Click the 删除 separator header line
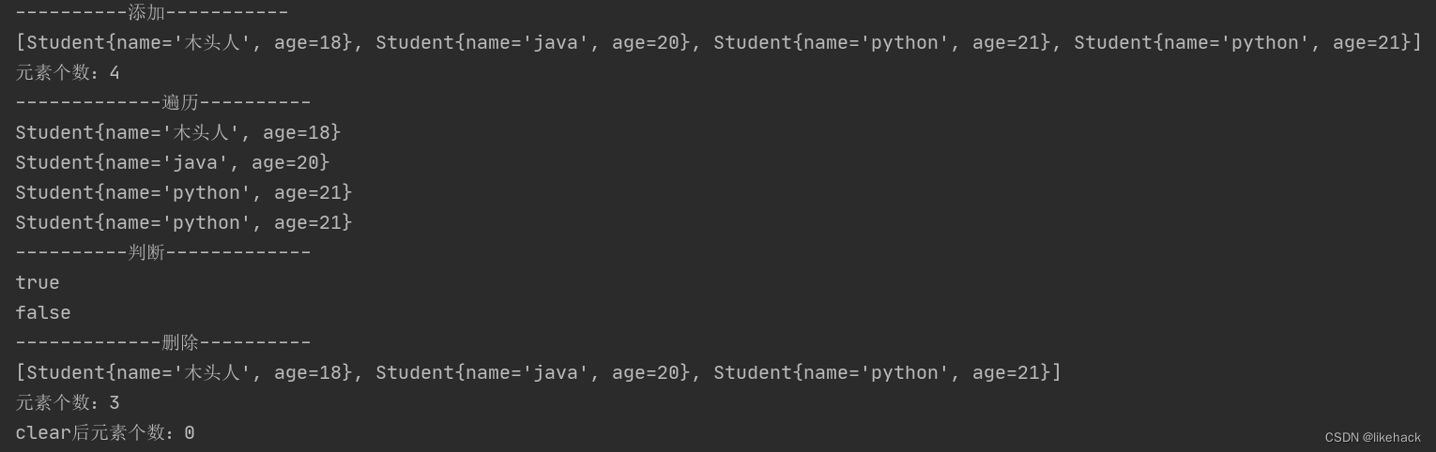 [163, 342]
